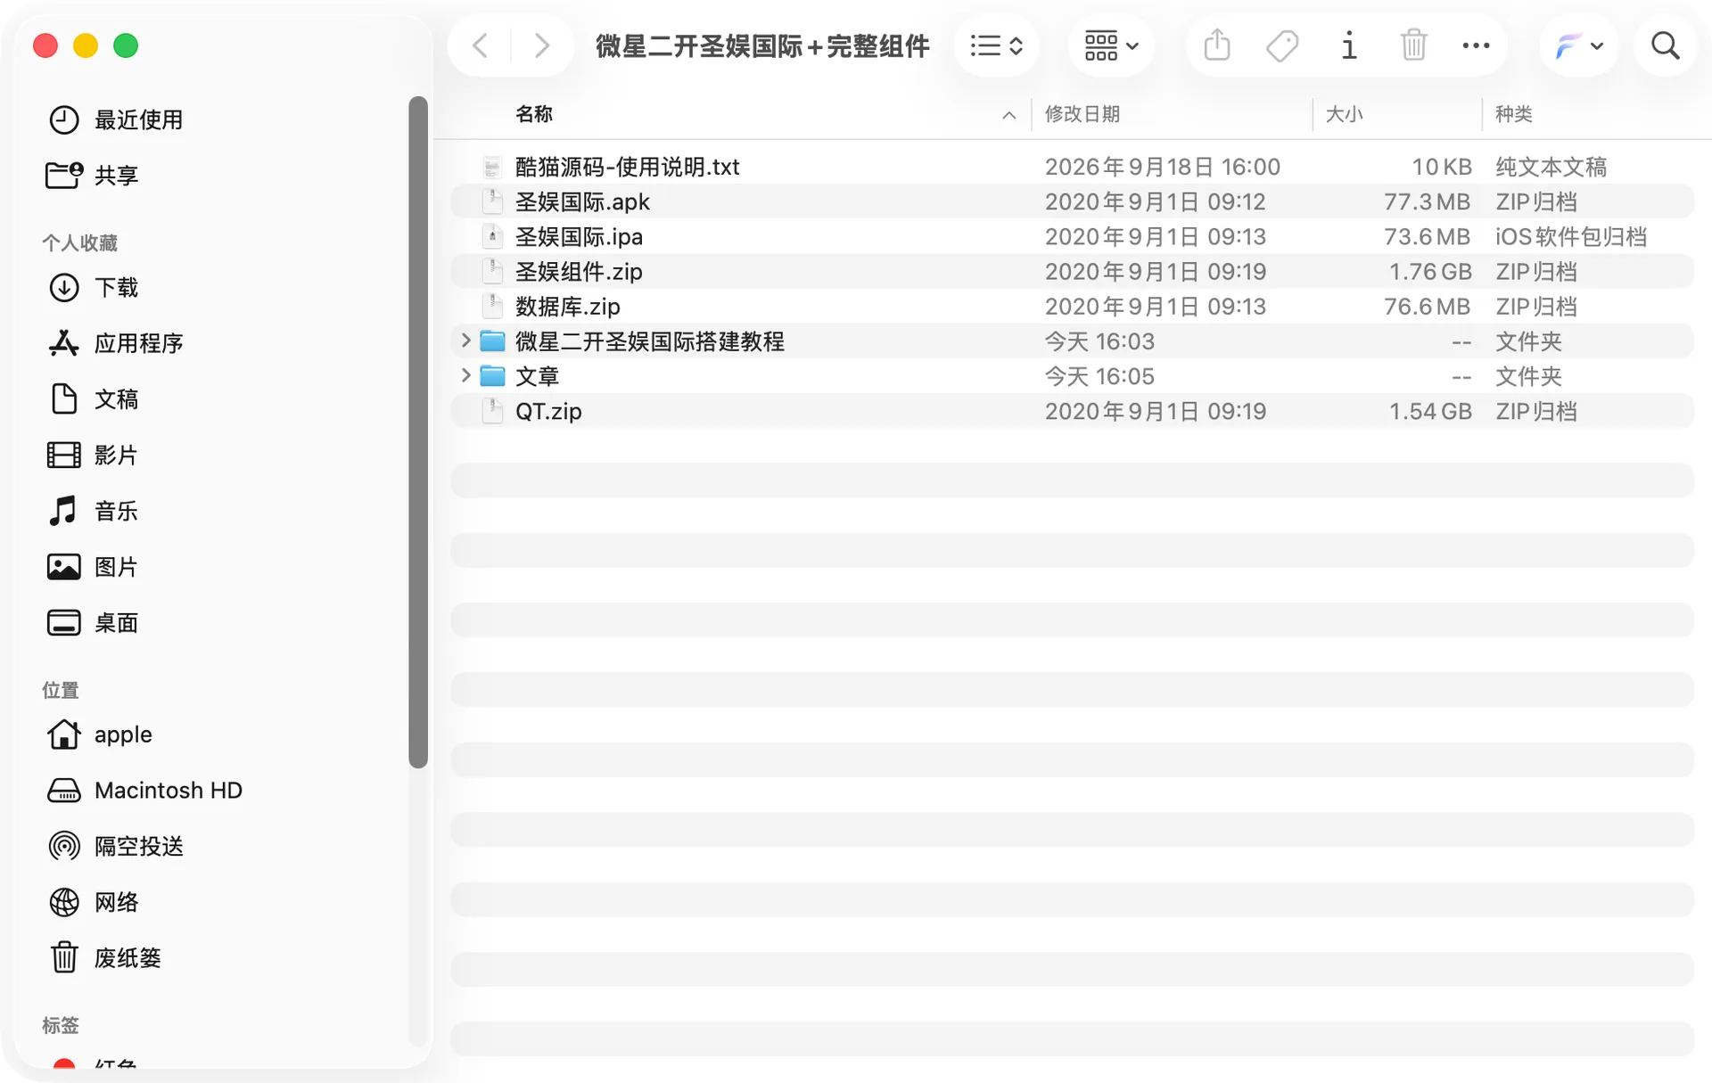Select file 数据库.zip

point(1072,306)
